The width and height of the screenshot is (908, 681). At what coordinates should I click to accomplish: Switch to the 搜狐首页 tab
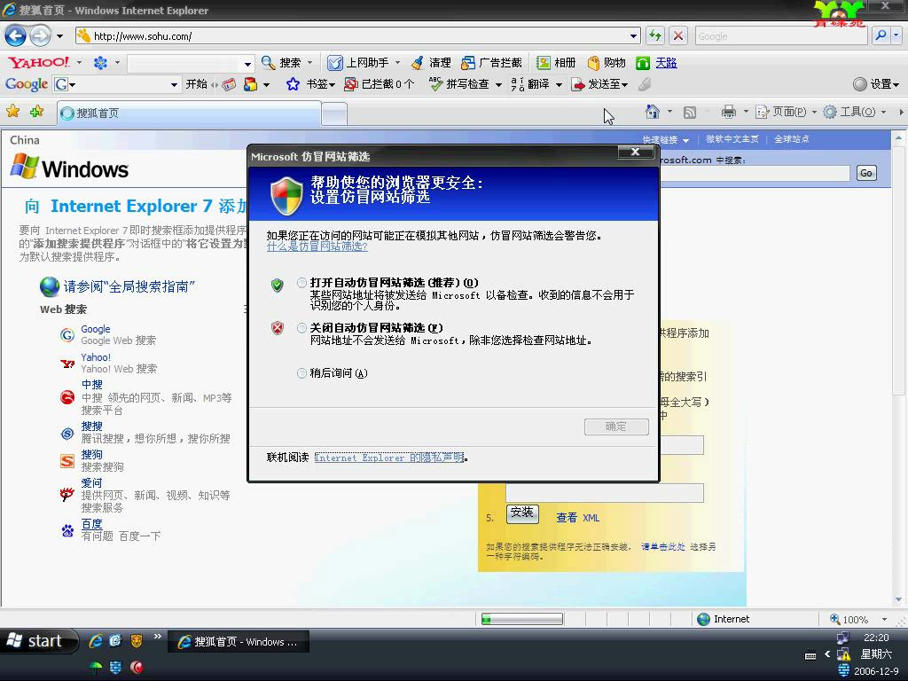pyautogui.click(x=189, y=113)
